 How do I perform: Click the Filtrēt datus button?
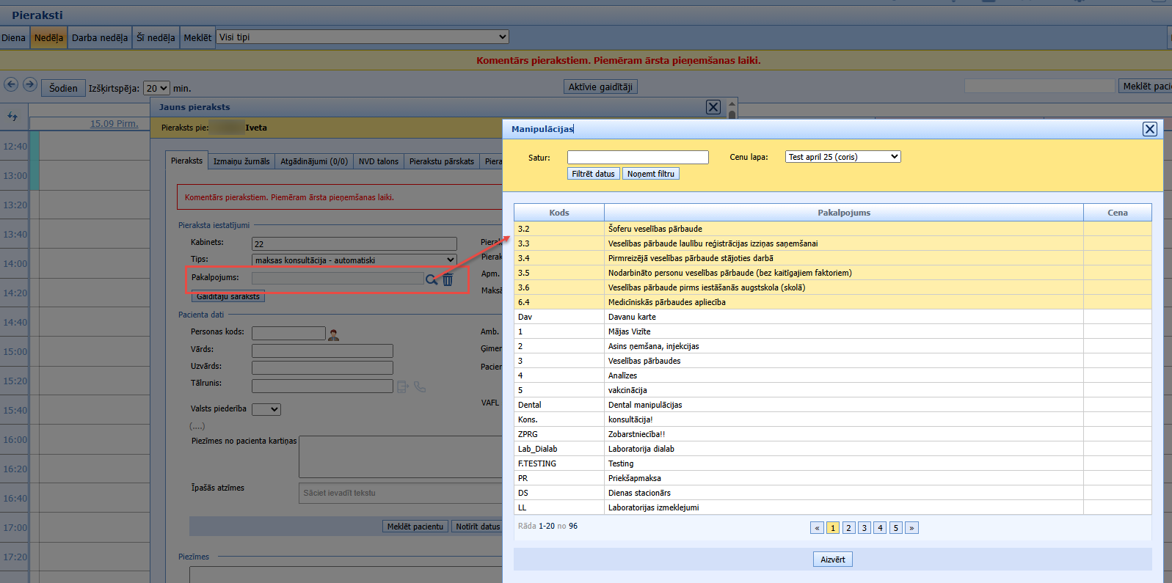click(593, 174)
